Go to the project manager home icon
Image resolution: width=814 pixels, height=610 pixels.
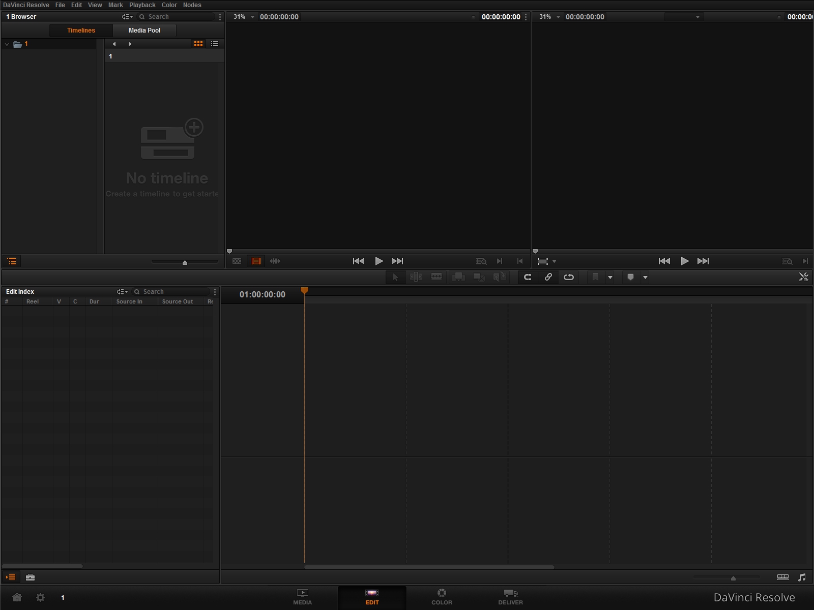17,597
